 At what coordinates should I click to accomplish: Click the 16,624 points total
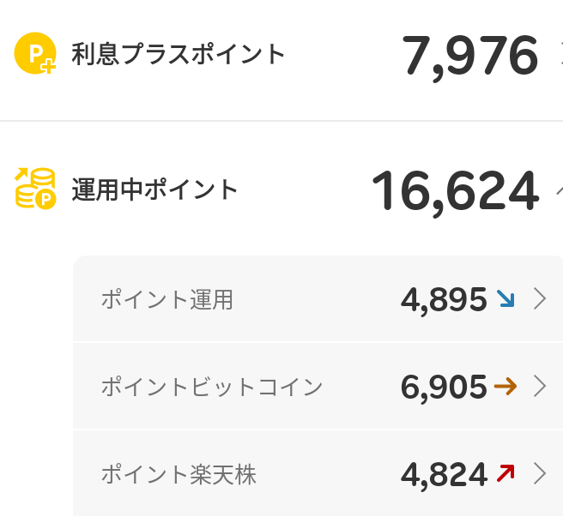pyautogui.click(x=455, y=190)
